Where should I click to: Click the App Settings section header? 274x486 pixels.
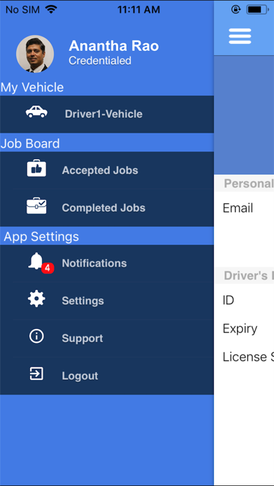coord(41,237)
